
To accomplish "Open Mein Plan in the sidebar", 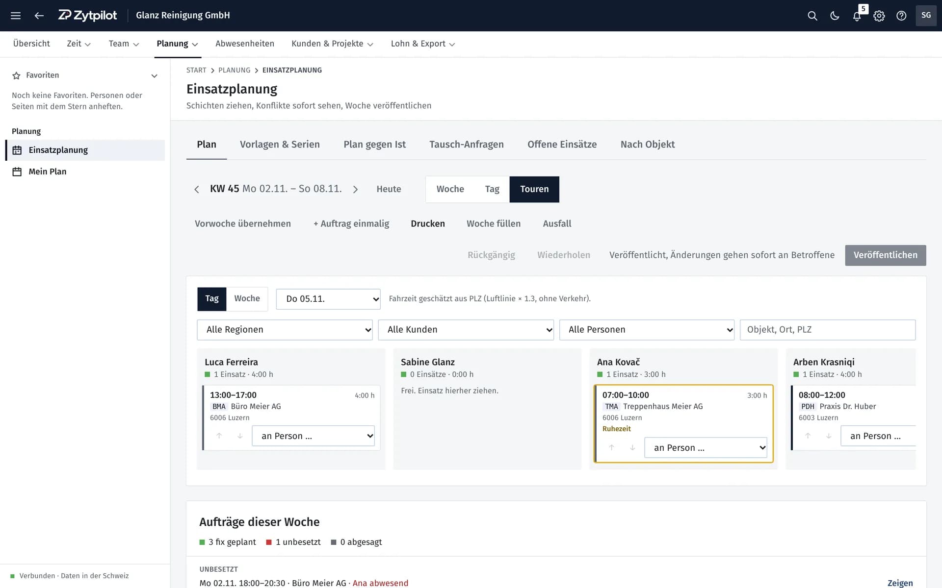I will 86,171.
